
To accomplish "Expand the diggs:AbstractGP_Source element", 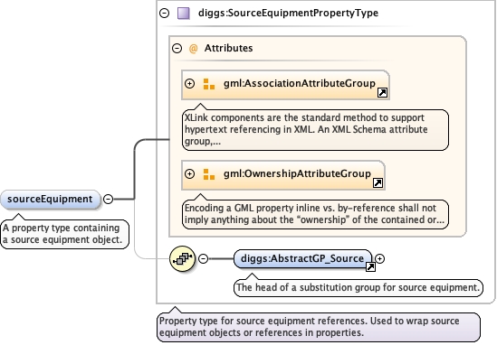I will [x=379, y=258].
